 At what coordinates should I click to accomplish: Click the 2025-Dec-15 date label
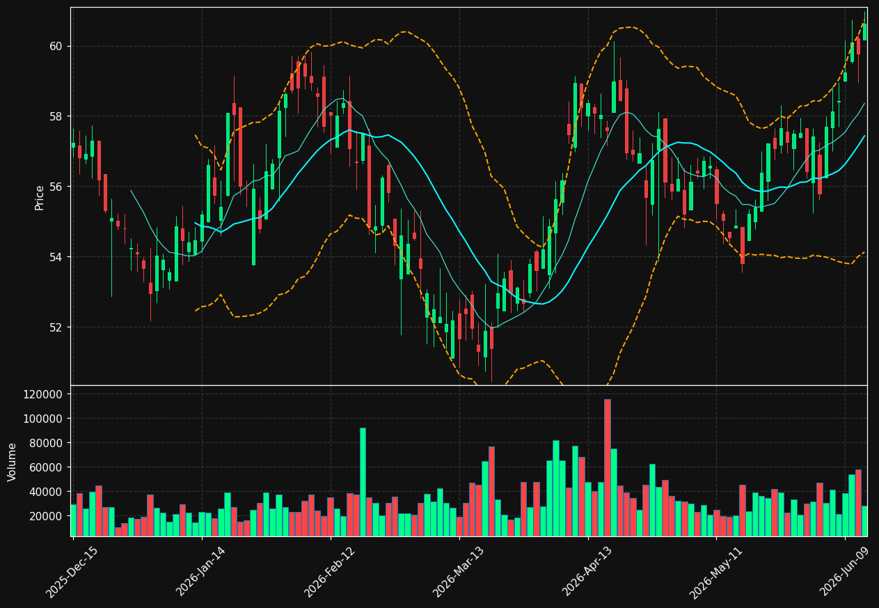tap(72, 572)
